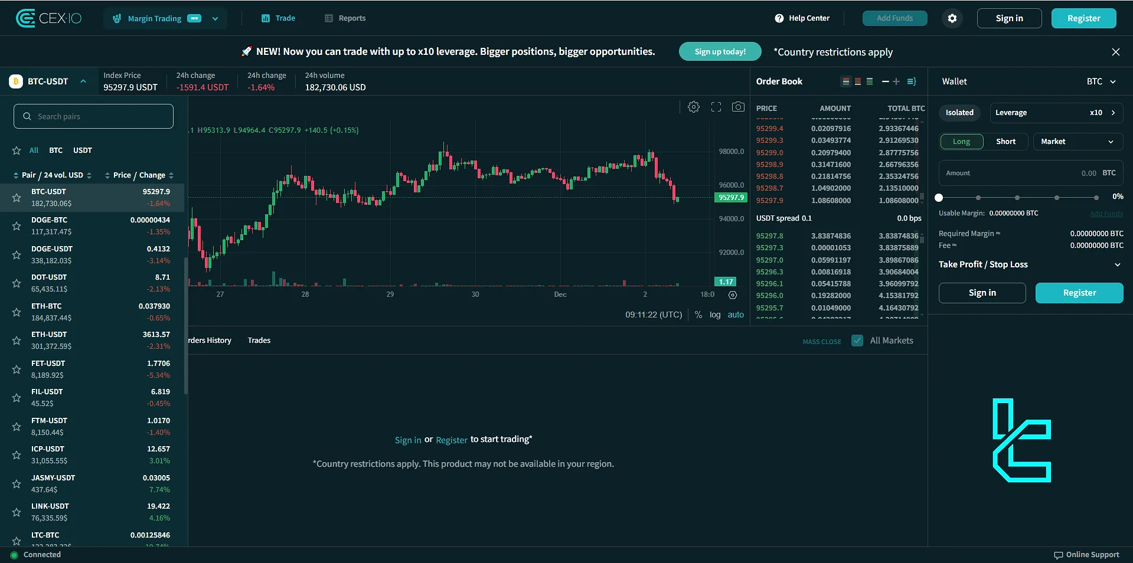1133x563 pixels.
Task: Toggle chart fullscreen mode
Action: click(x=716, y=107)
